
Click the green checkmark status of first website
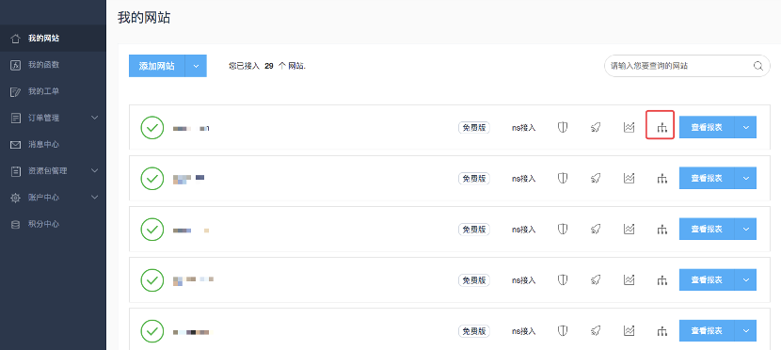[x=151, y=127]
